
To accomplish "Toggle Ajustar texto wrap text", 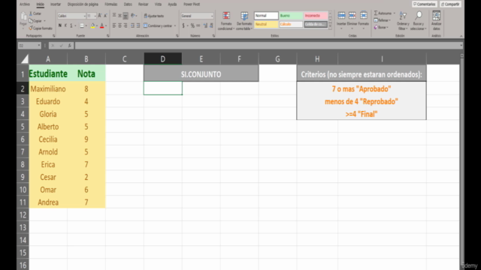I will tap(153, 16).
